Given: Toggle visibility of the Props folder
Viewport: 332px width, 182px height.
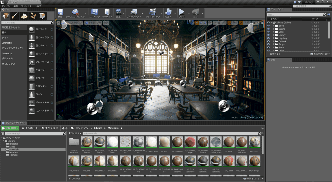Looking at the screenshot, I should [x=269, y=44].
